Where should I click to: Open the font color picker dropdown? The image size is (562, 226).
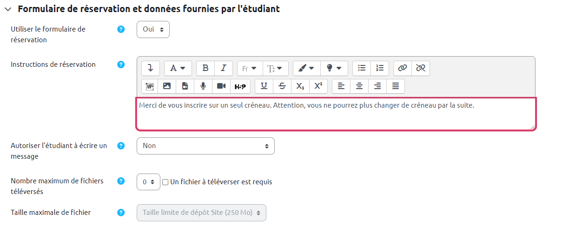point(306,68)
